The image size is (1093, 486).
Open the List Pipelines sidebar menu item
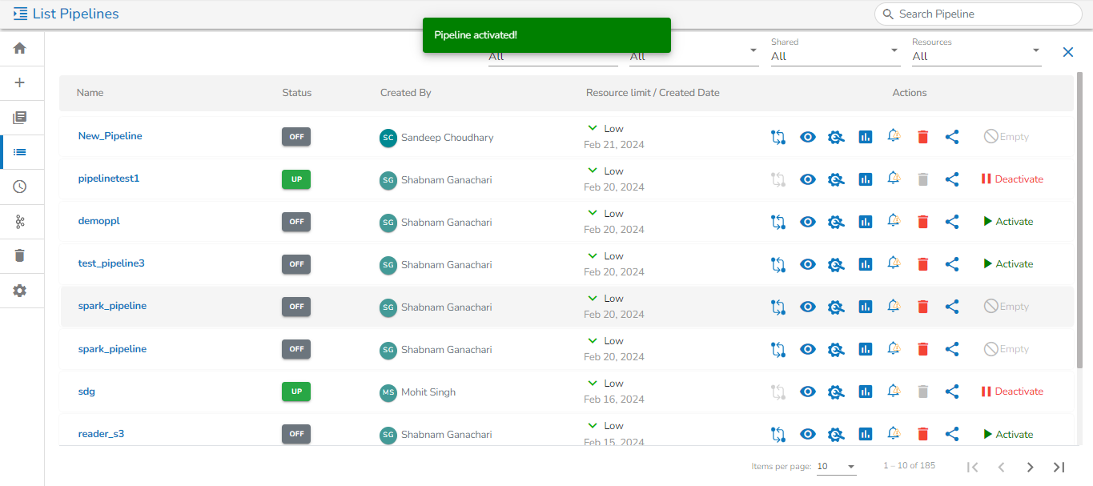(x=20, y=152)
